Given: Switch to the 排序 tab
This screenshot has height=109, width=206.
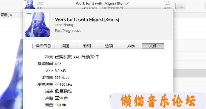Looking at the screenshot, I should click(131, 46).
